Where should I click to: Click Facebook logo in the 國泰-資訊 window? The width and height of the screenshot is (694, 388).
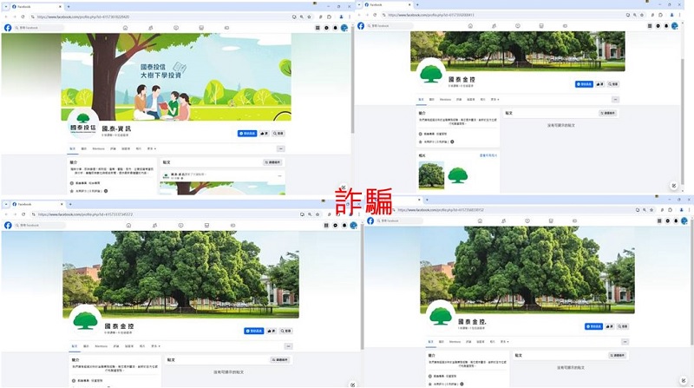pos(8,28)
